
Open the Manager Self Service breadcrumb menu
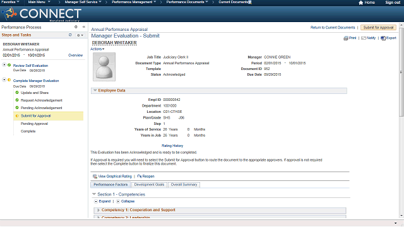pos(83,2)
